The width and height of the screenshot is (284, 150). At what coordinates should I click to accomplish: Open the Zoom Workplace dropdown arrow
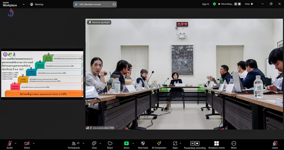[x=23, y=4]
